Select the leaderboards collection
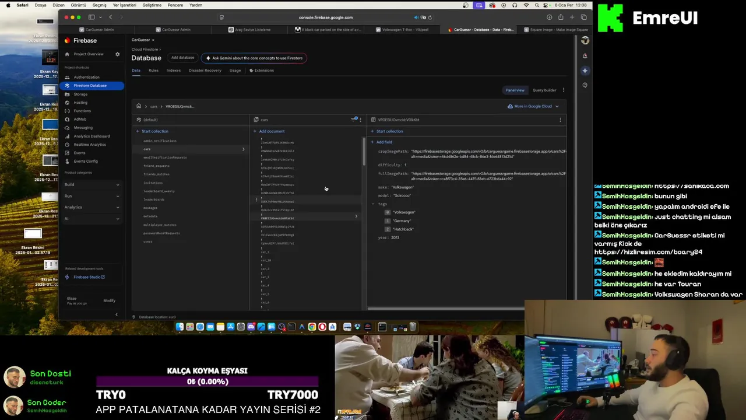Viewport: 746px width, 420px height. (x=154, y=199)
